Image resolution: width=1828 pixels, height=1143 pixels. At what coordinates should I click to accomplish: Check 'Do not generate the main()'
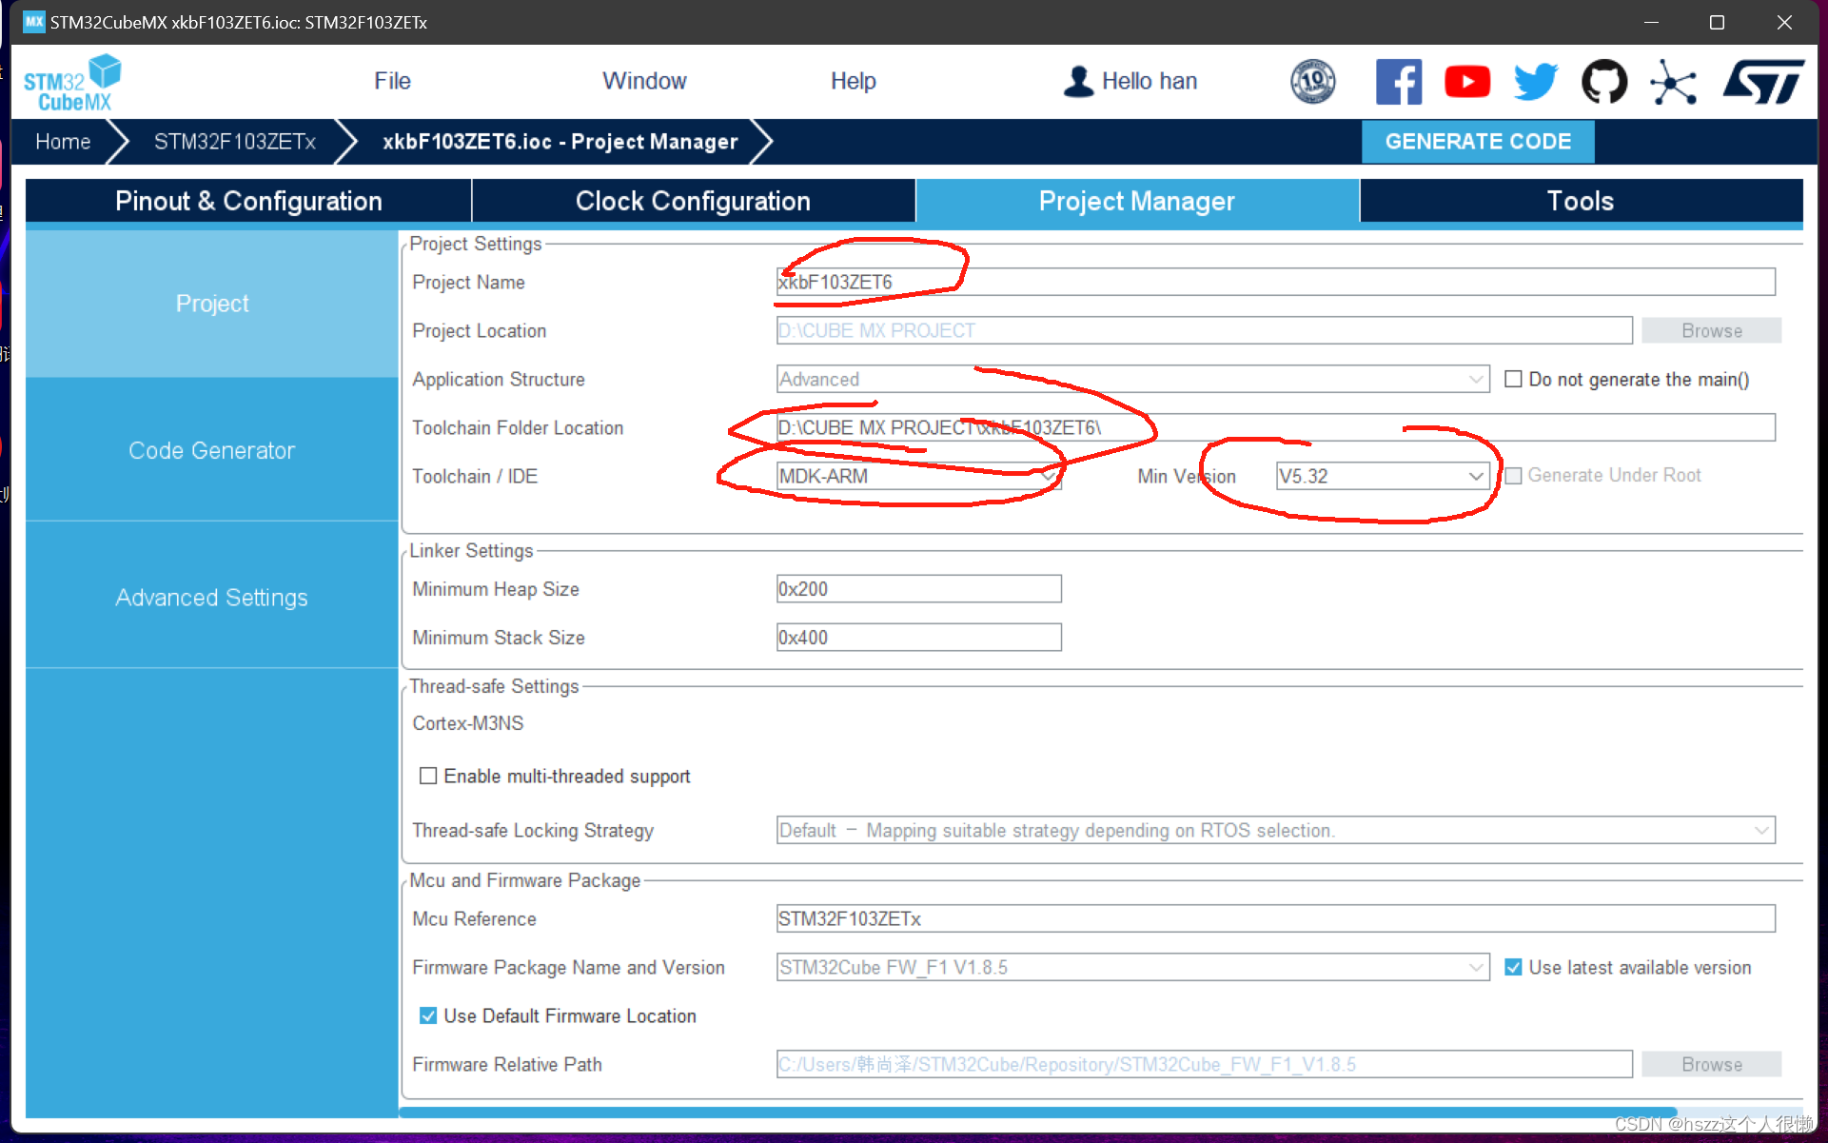[1513, 379]
